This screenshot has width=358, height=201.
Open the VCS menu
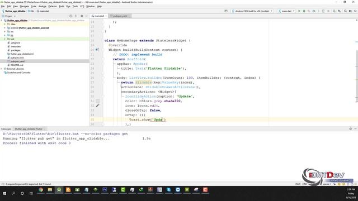(82, 6)
